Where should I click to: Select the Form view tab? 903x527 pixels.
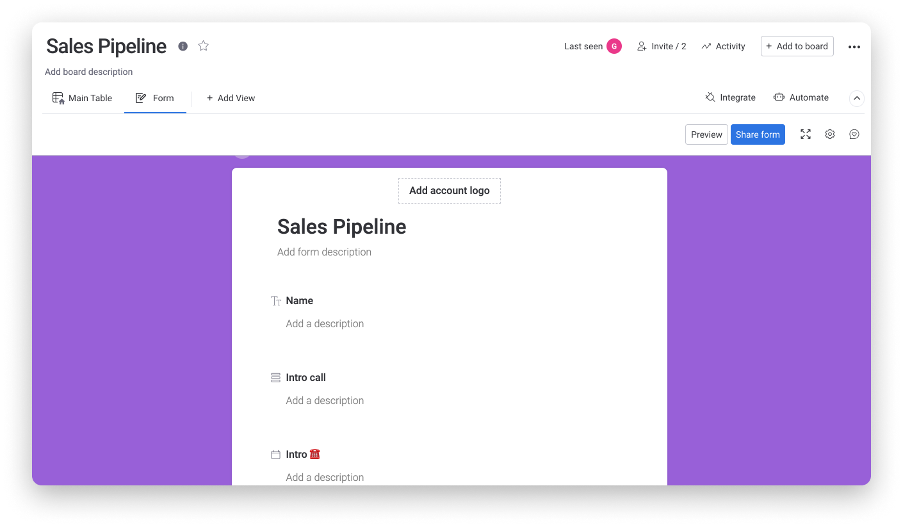coord(155,98)
